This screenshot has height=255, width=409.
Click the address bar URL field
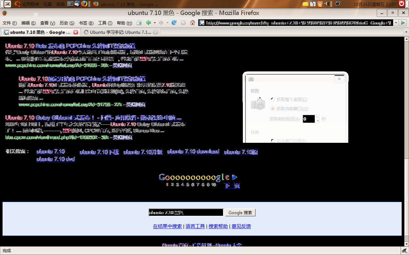[295, 23]
